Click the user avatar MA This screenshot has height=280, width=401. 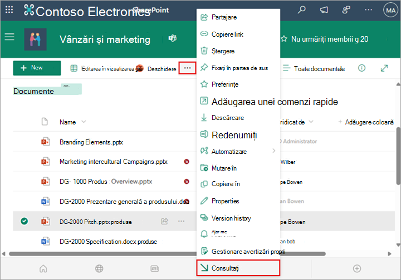click(x=390, y=10)
